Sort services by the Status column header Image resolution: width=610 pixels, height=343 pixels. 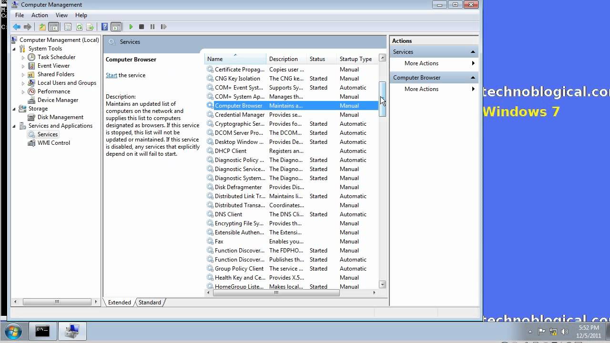[322, 59]
